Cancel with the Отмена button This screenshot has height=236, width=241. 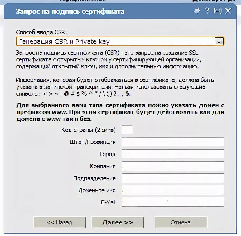pos(181,222)
